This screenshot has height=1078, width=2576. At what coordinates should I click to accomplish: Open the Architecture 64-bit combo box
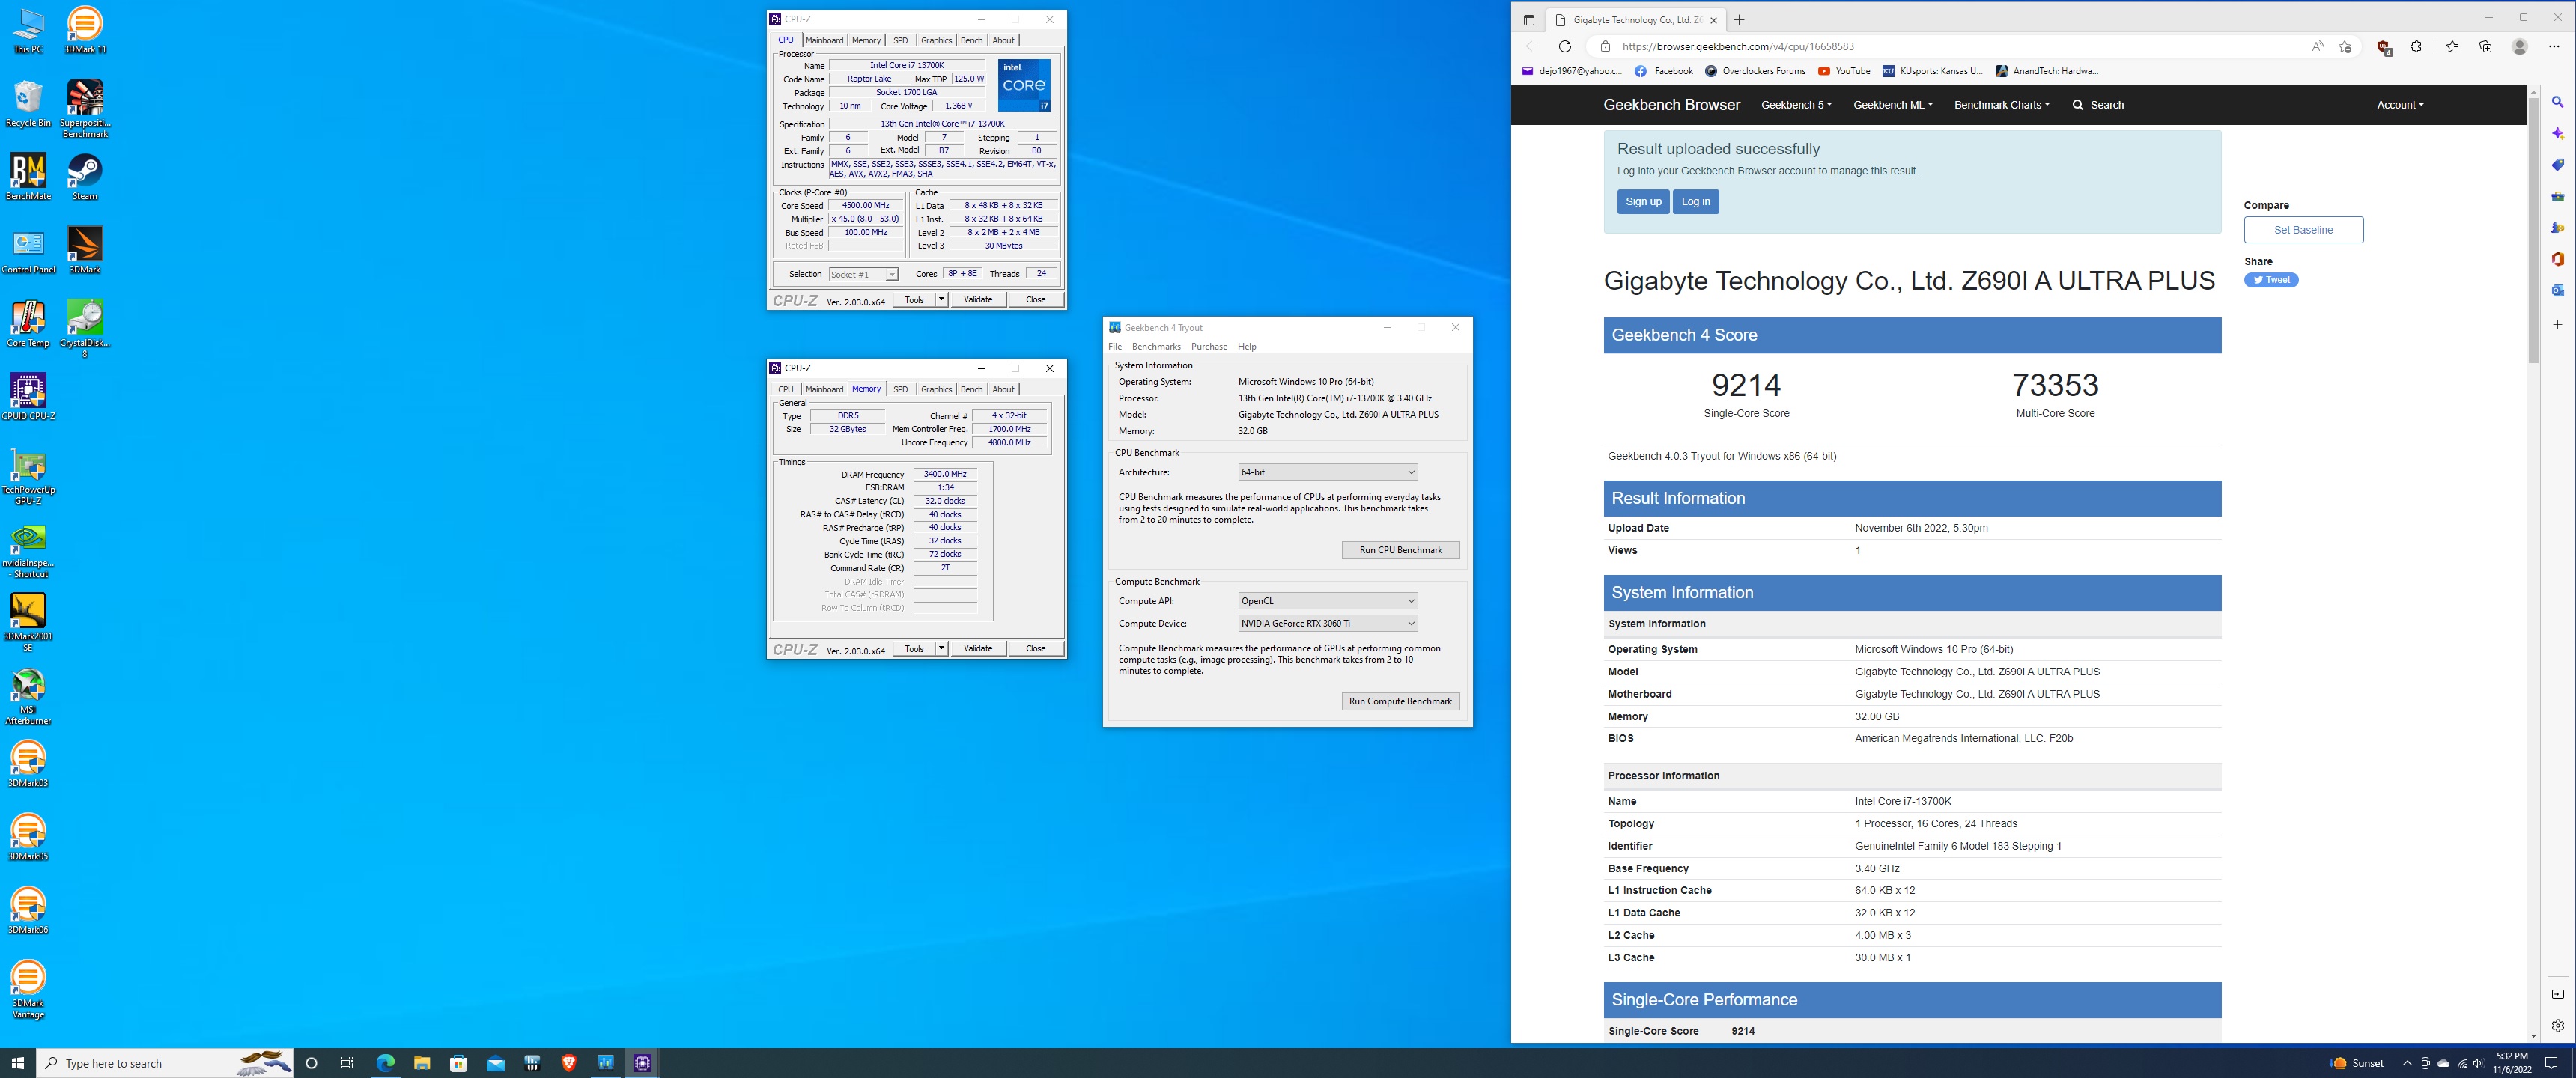coord(1327,472)
